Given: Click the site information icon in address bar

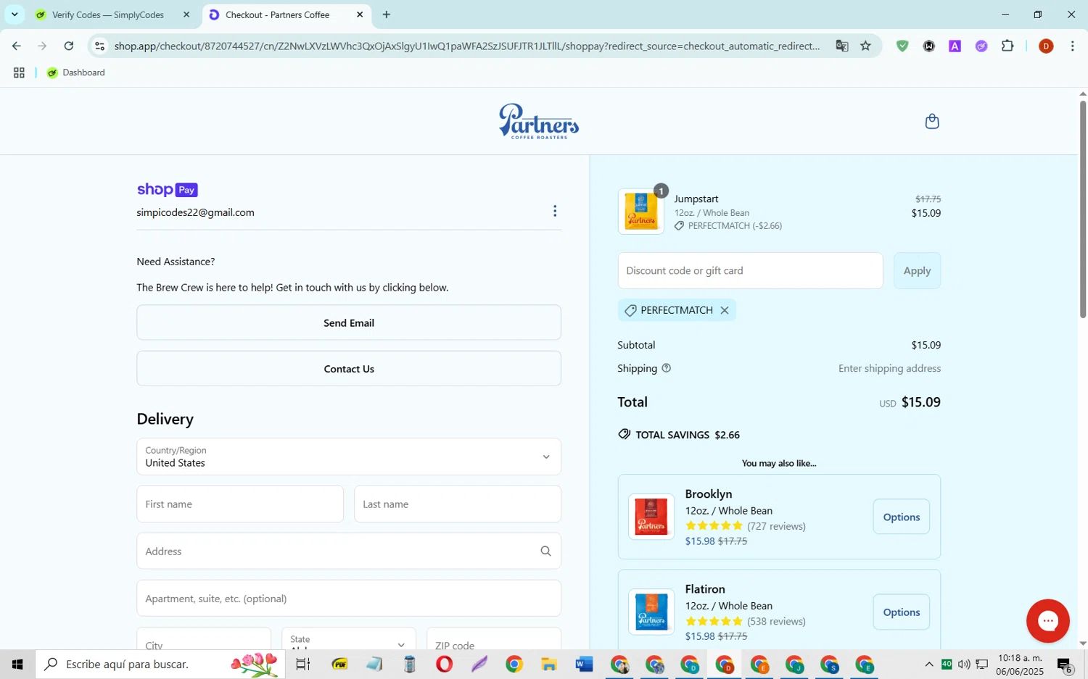Looking at the screenshot, I should tap(100, 46).
